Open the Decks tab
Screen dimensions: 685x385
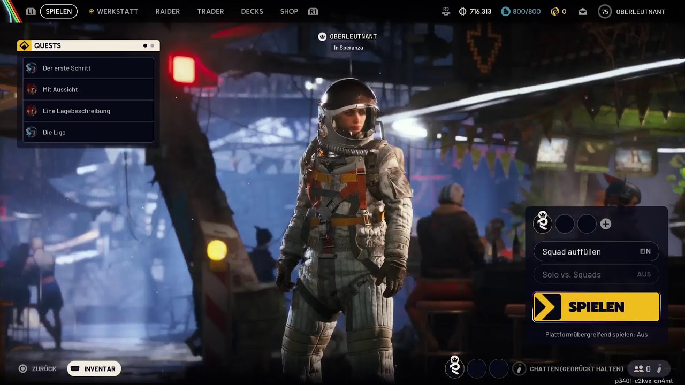[x=252, y=11]
